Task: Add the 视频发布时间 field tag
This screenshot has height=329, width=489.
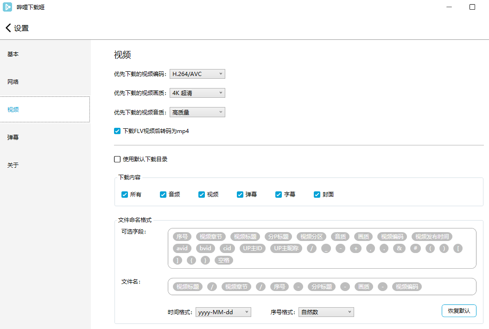Action: [431, 236]
